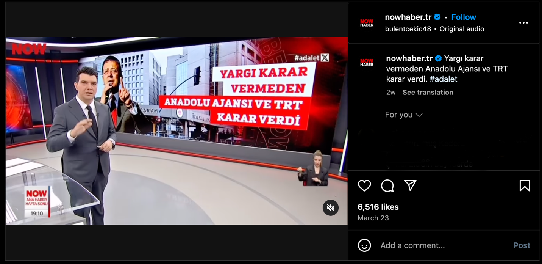Click the nowhaber.tr avatar in the header
Viewport: 542px width, 264px height.
[x=367, y=23]
